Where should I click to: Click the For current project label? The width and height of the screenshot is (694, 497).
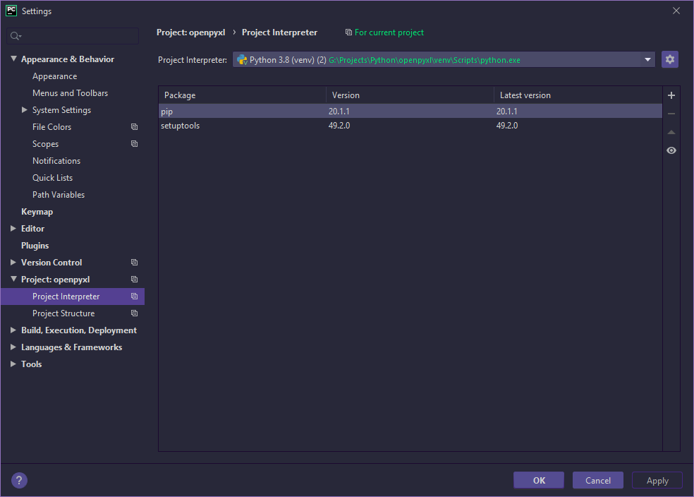(x=389, y=32)
